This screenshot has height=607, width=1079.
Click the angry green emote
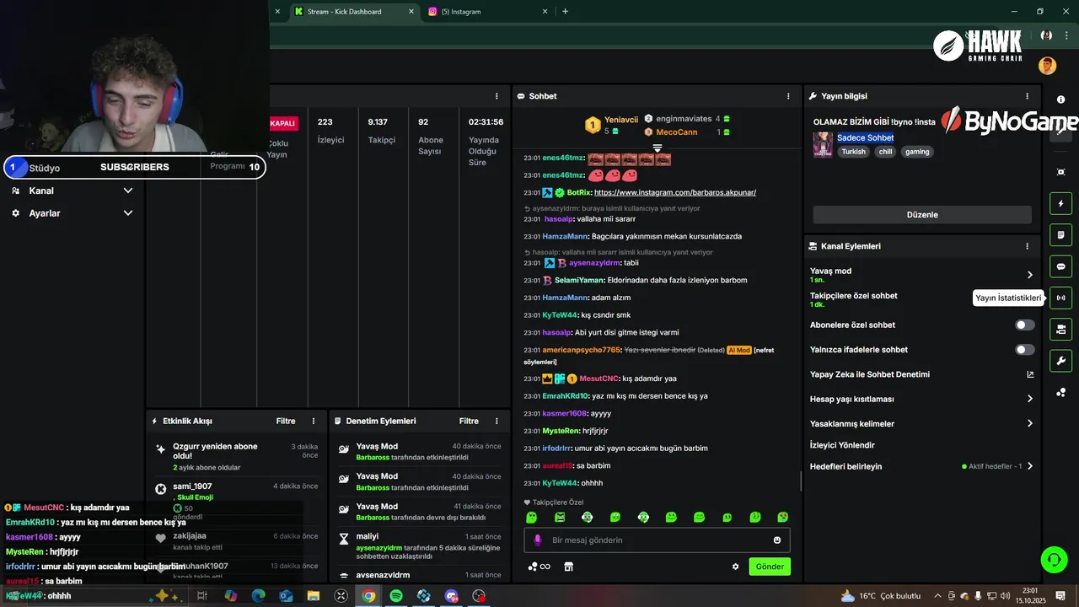click(x=559, y=517)
